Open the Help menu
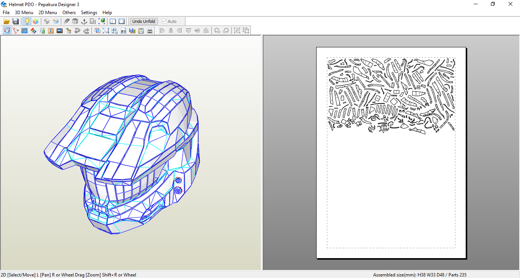 coord(107,13)
